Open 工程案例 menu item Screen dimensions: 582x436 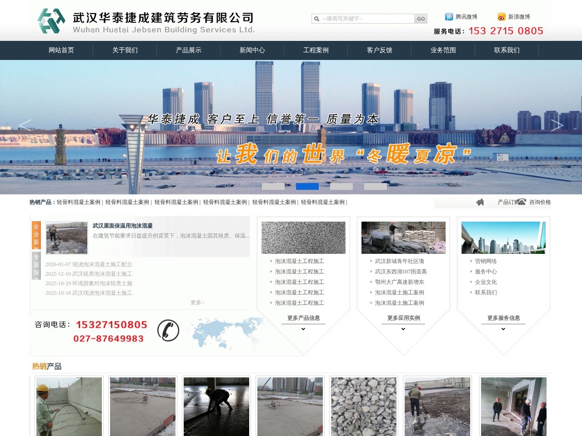point(316,50)
